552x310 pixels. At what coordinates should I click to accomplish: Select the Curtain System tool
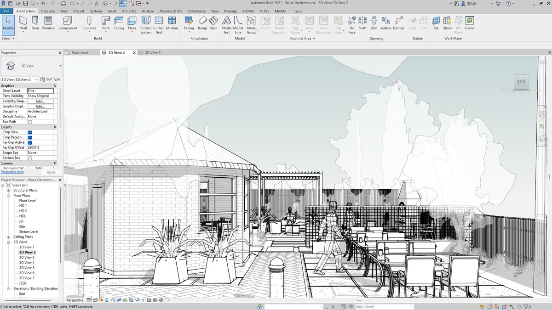[x=146, y=25]
